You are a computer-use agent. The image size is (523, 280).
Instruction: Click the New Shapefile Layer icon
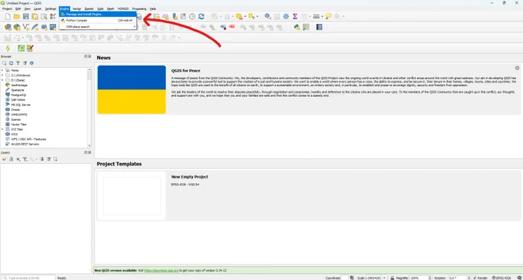[x=26, y=27]
